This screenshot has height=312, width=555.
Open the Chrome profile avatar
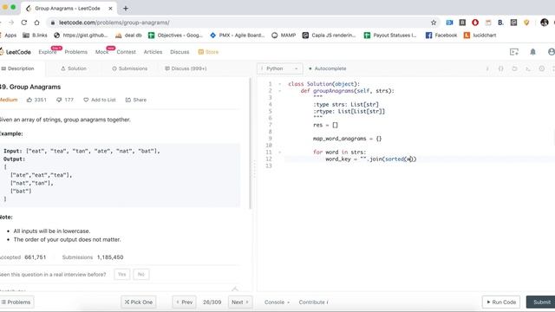pyautogui.click(x=545, y=23)
